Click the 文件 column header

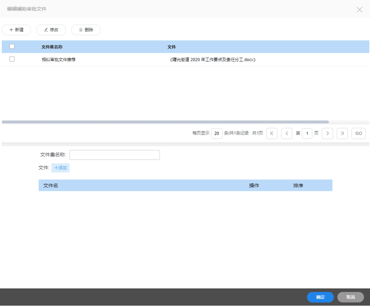coord(172,47)
